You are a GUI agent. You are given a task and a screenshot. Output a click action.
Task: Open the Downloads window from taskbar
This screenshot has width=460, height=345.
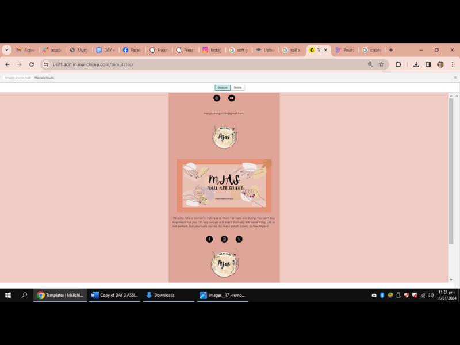pyautogui.click(x=168, y=295)
